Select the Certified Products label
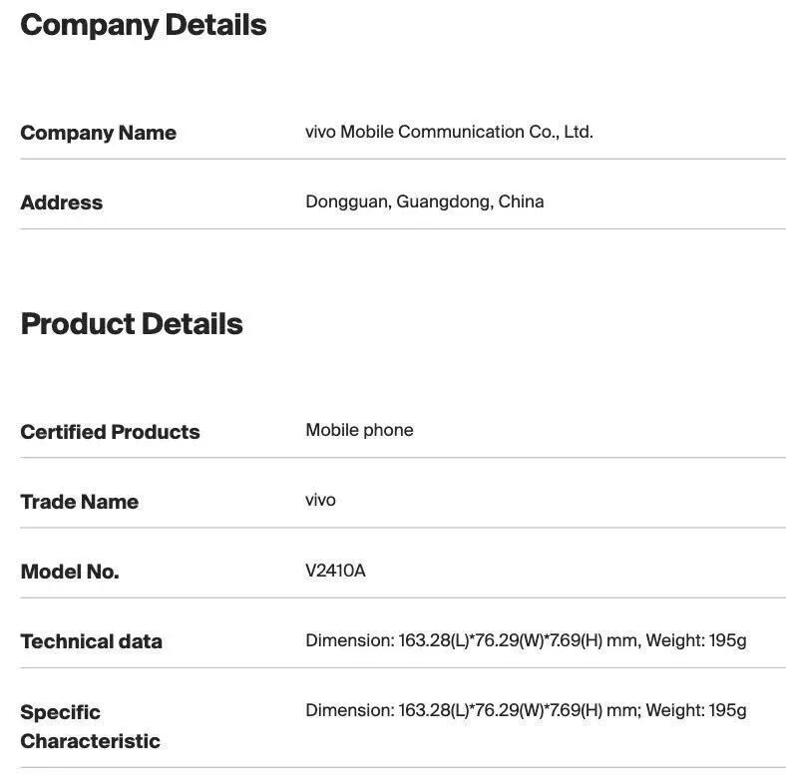Screen dimensions: 786x784 click(110, 432)
